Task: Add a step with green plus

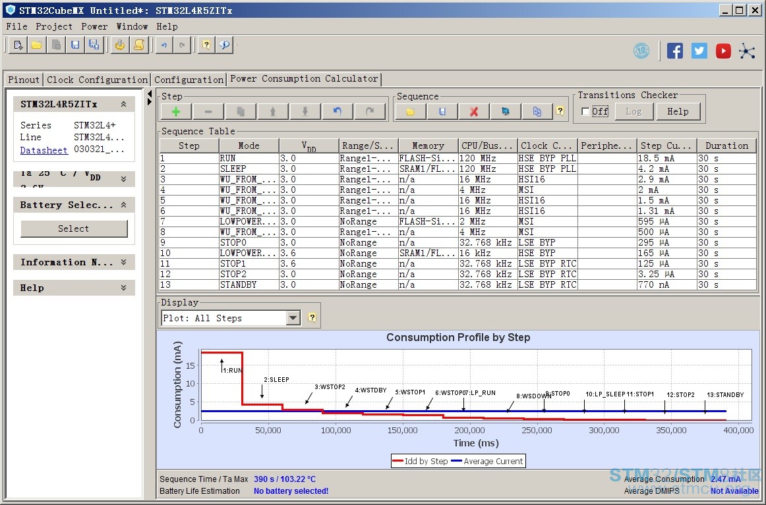Action: point(176,112)
